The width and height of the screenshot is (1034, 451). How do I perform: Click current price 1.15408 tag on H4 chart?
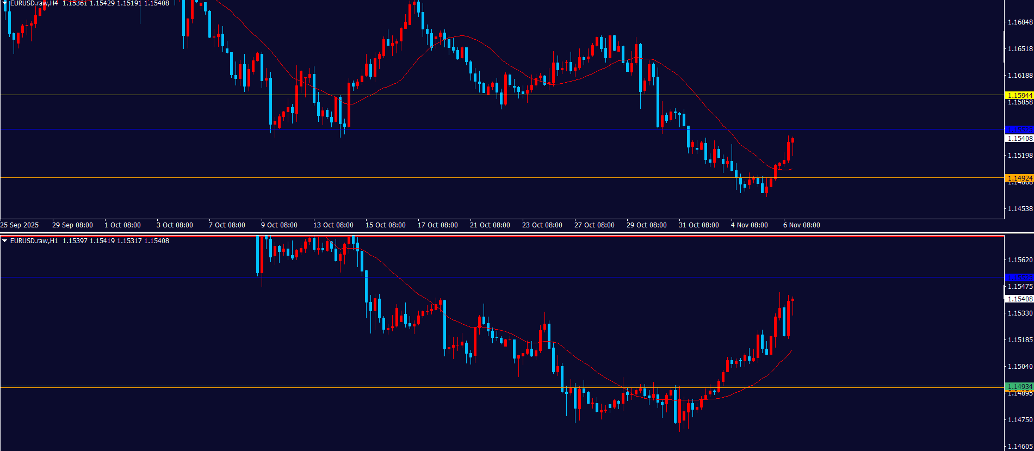pos(1019,138)
